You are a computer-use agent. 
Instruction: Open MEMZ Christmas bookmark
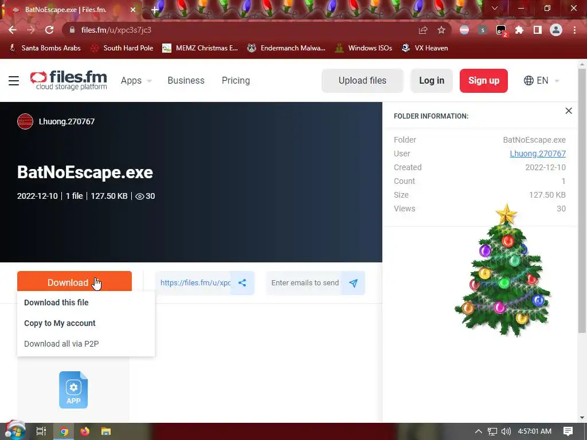pyautogui.click(x=200, y=48)
